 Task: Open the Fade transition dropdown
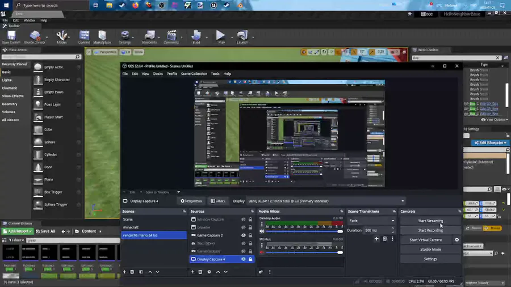click(x=371, y=221)
